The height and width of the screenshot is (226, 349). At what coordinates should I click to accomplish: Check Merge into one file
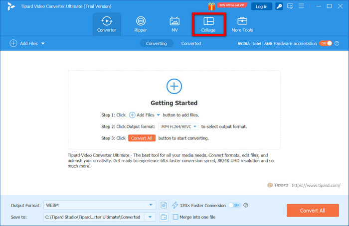click(175, 217)
